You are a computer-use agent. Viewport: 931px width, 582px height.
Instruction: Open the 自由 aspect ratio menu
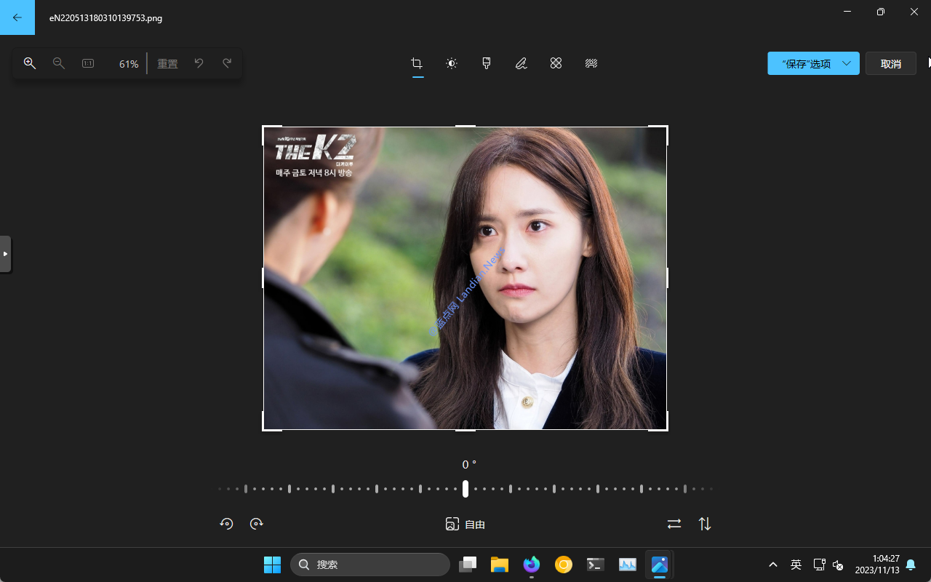[x=465, y=524]
